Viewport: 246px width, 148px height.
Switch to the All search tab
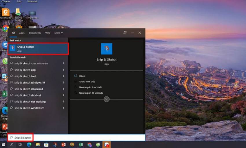(x=13, y=33)
